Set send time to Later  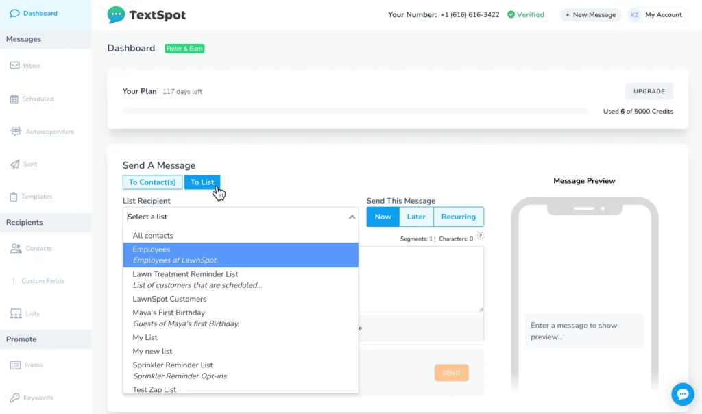coord(416,217)
